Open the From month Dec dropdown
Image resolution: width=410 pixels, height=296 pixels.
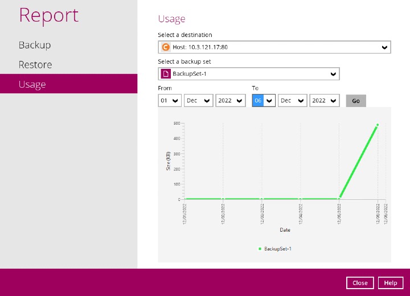198,101
